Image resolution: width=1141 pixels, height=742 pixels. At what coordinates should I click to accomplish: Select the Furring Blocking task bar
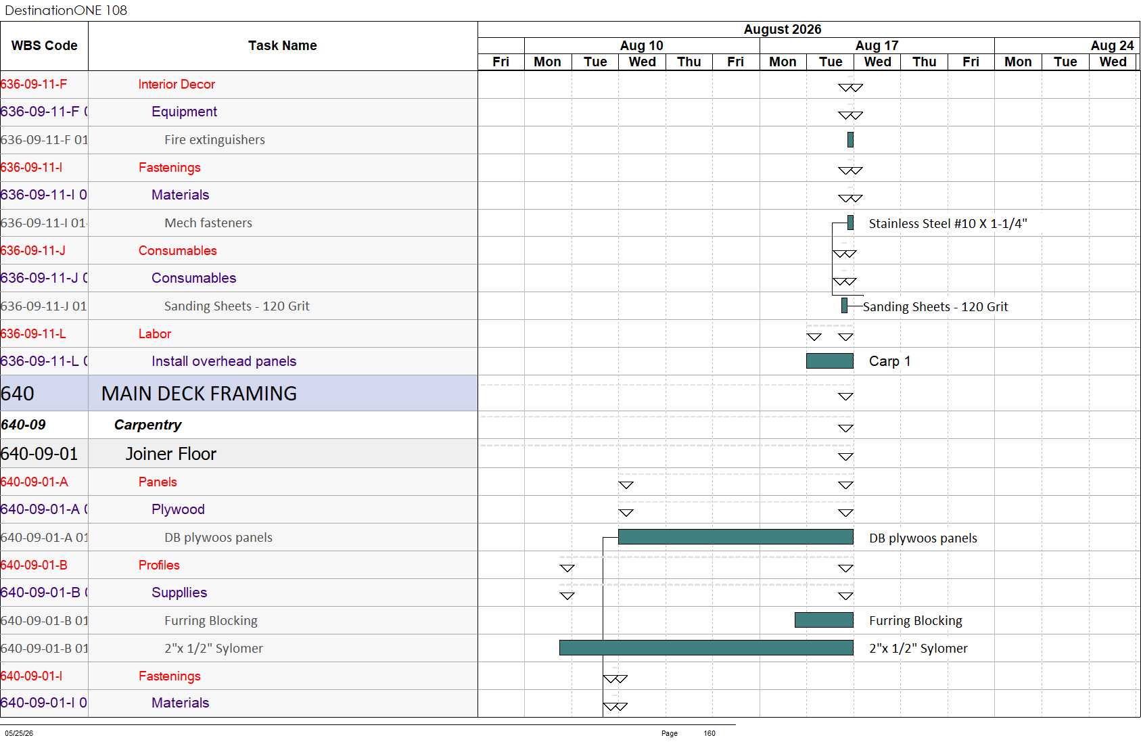pos(824,620)
